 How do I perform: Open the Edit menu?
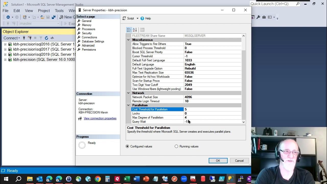coord(17,10)
